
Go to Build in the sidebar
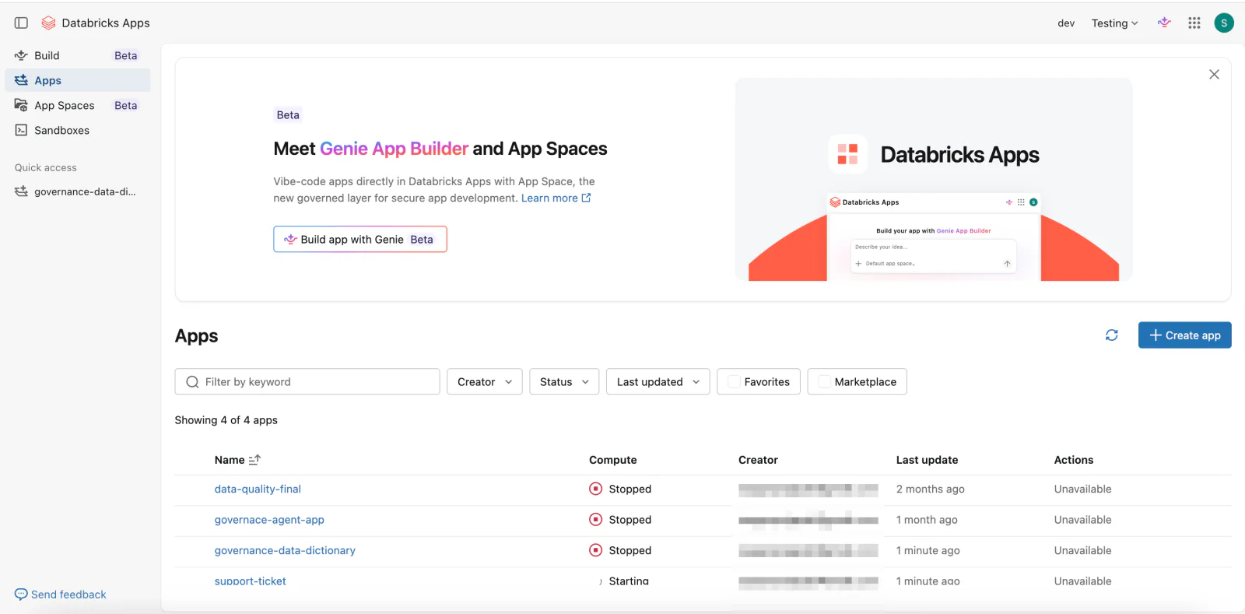point(78,55)
